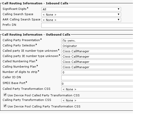The width and height of the screenshot is (141, 116).
Task: Open the AAR Calling Search Space dropdown
Action: pyautogui.click(x=81, y=20)
